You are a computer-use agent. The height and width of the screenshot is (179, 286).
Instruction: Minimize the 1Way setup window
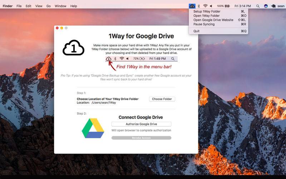point(61,28)
